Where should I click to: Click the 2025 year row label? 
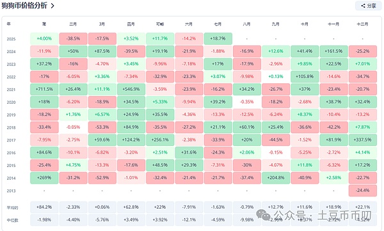11,39
